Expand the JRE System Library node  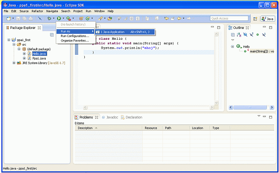(x=14, y=63)
